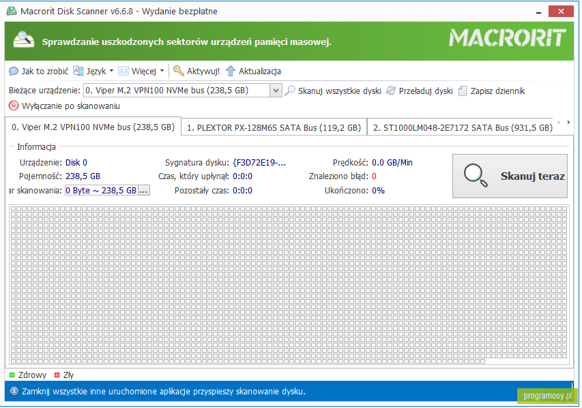
Task: Click the Przeładuj dyski label
Action: (x=426, y=91)
